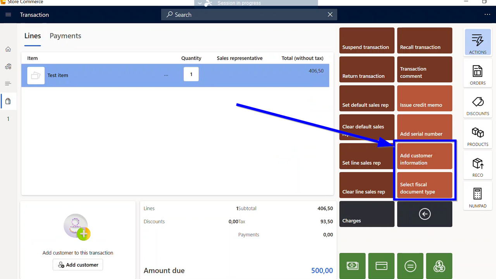Click Select fiscal document type
The height and width of the screenshot is (279, 496).
tap(425, 185)
